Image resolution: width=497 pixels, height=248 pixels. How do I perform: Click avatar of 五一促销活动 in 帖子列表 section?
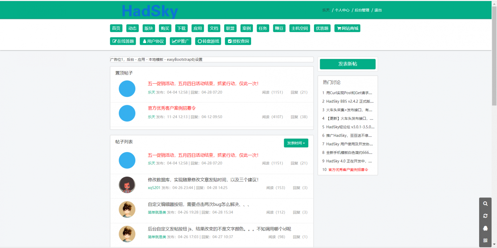[x=127, y=160]
